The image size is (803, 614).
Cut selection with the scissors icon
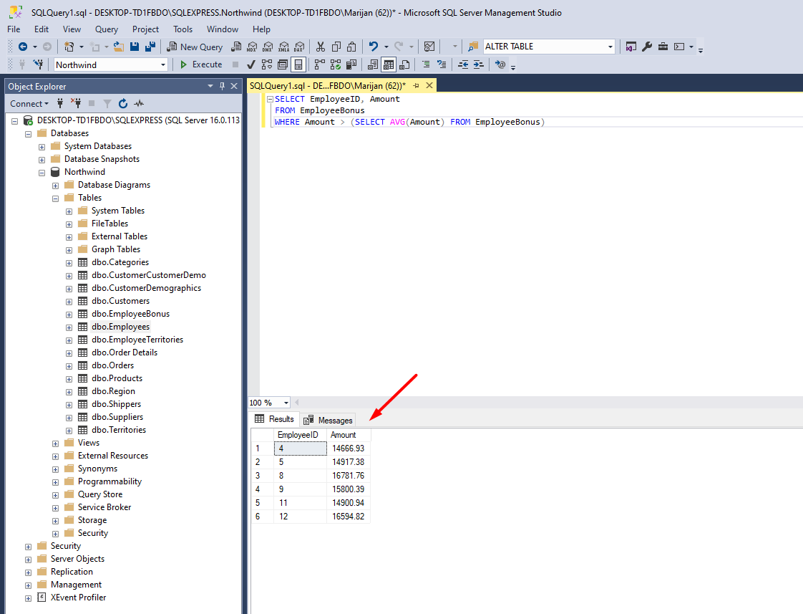coord(321,47)
